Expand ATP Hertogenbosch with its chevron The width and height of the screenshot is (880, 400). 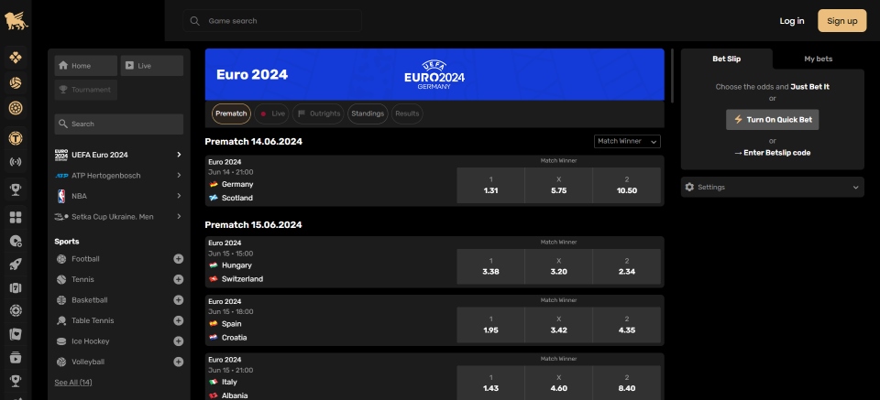tap(179, 175)
